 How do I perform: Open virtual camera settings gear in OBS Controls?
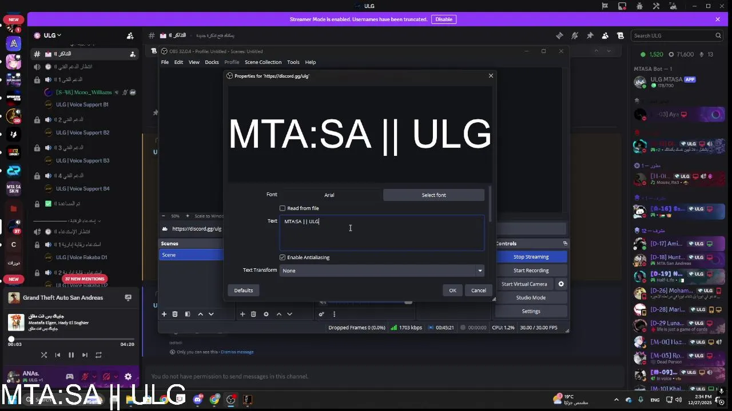click(561, 284)
